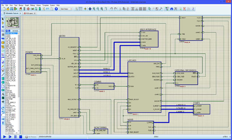Toggle the grid display icon
This screenshot has height=140, width=232.
[x=80, y=9]
